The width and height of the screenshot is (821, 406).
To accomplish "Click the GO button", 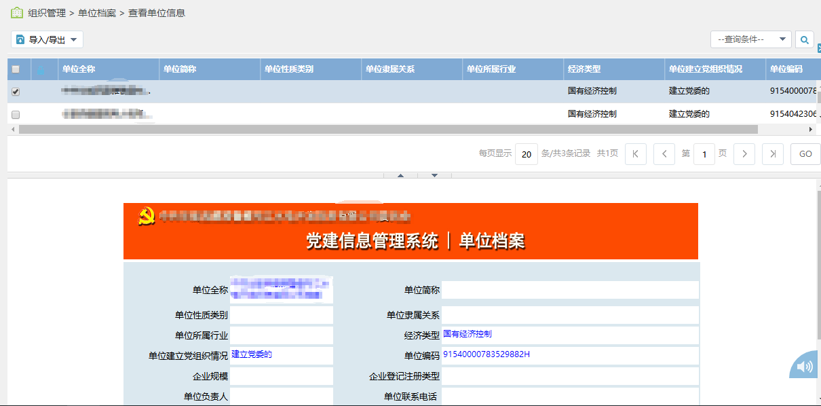I will pos(805,154).
